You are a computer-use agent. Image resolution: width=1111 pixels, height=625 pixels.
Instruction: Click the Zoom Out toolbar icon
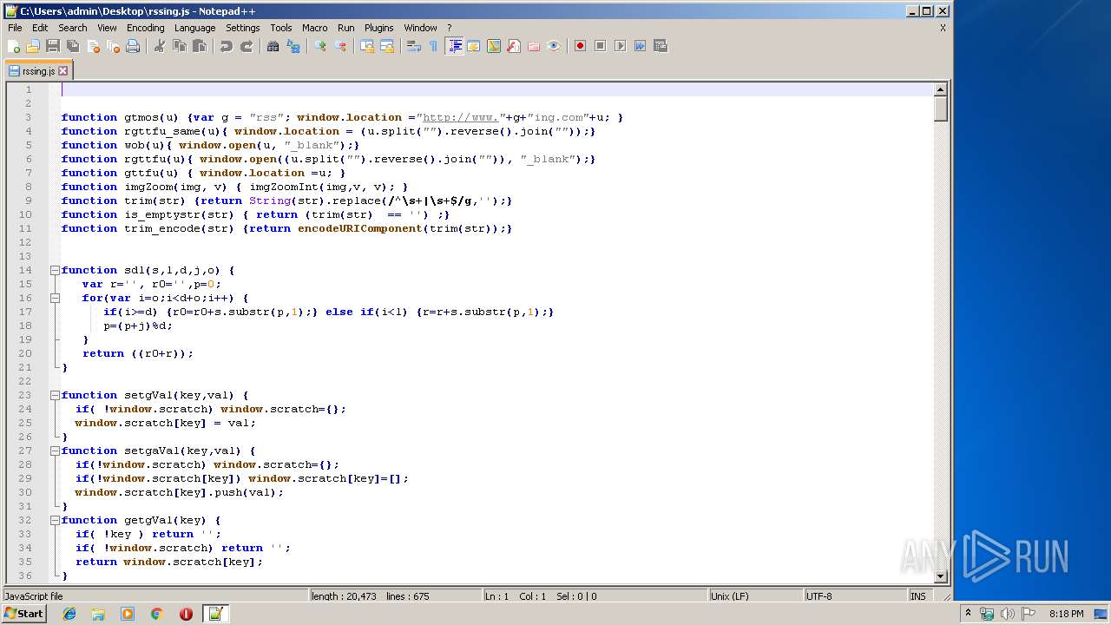pos(340,46)
